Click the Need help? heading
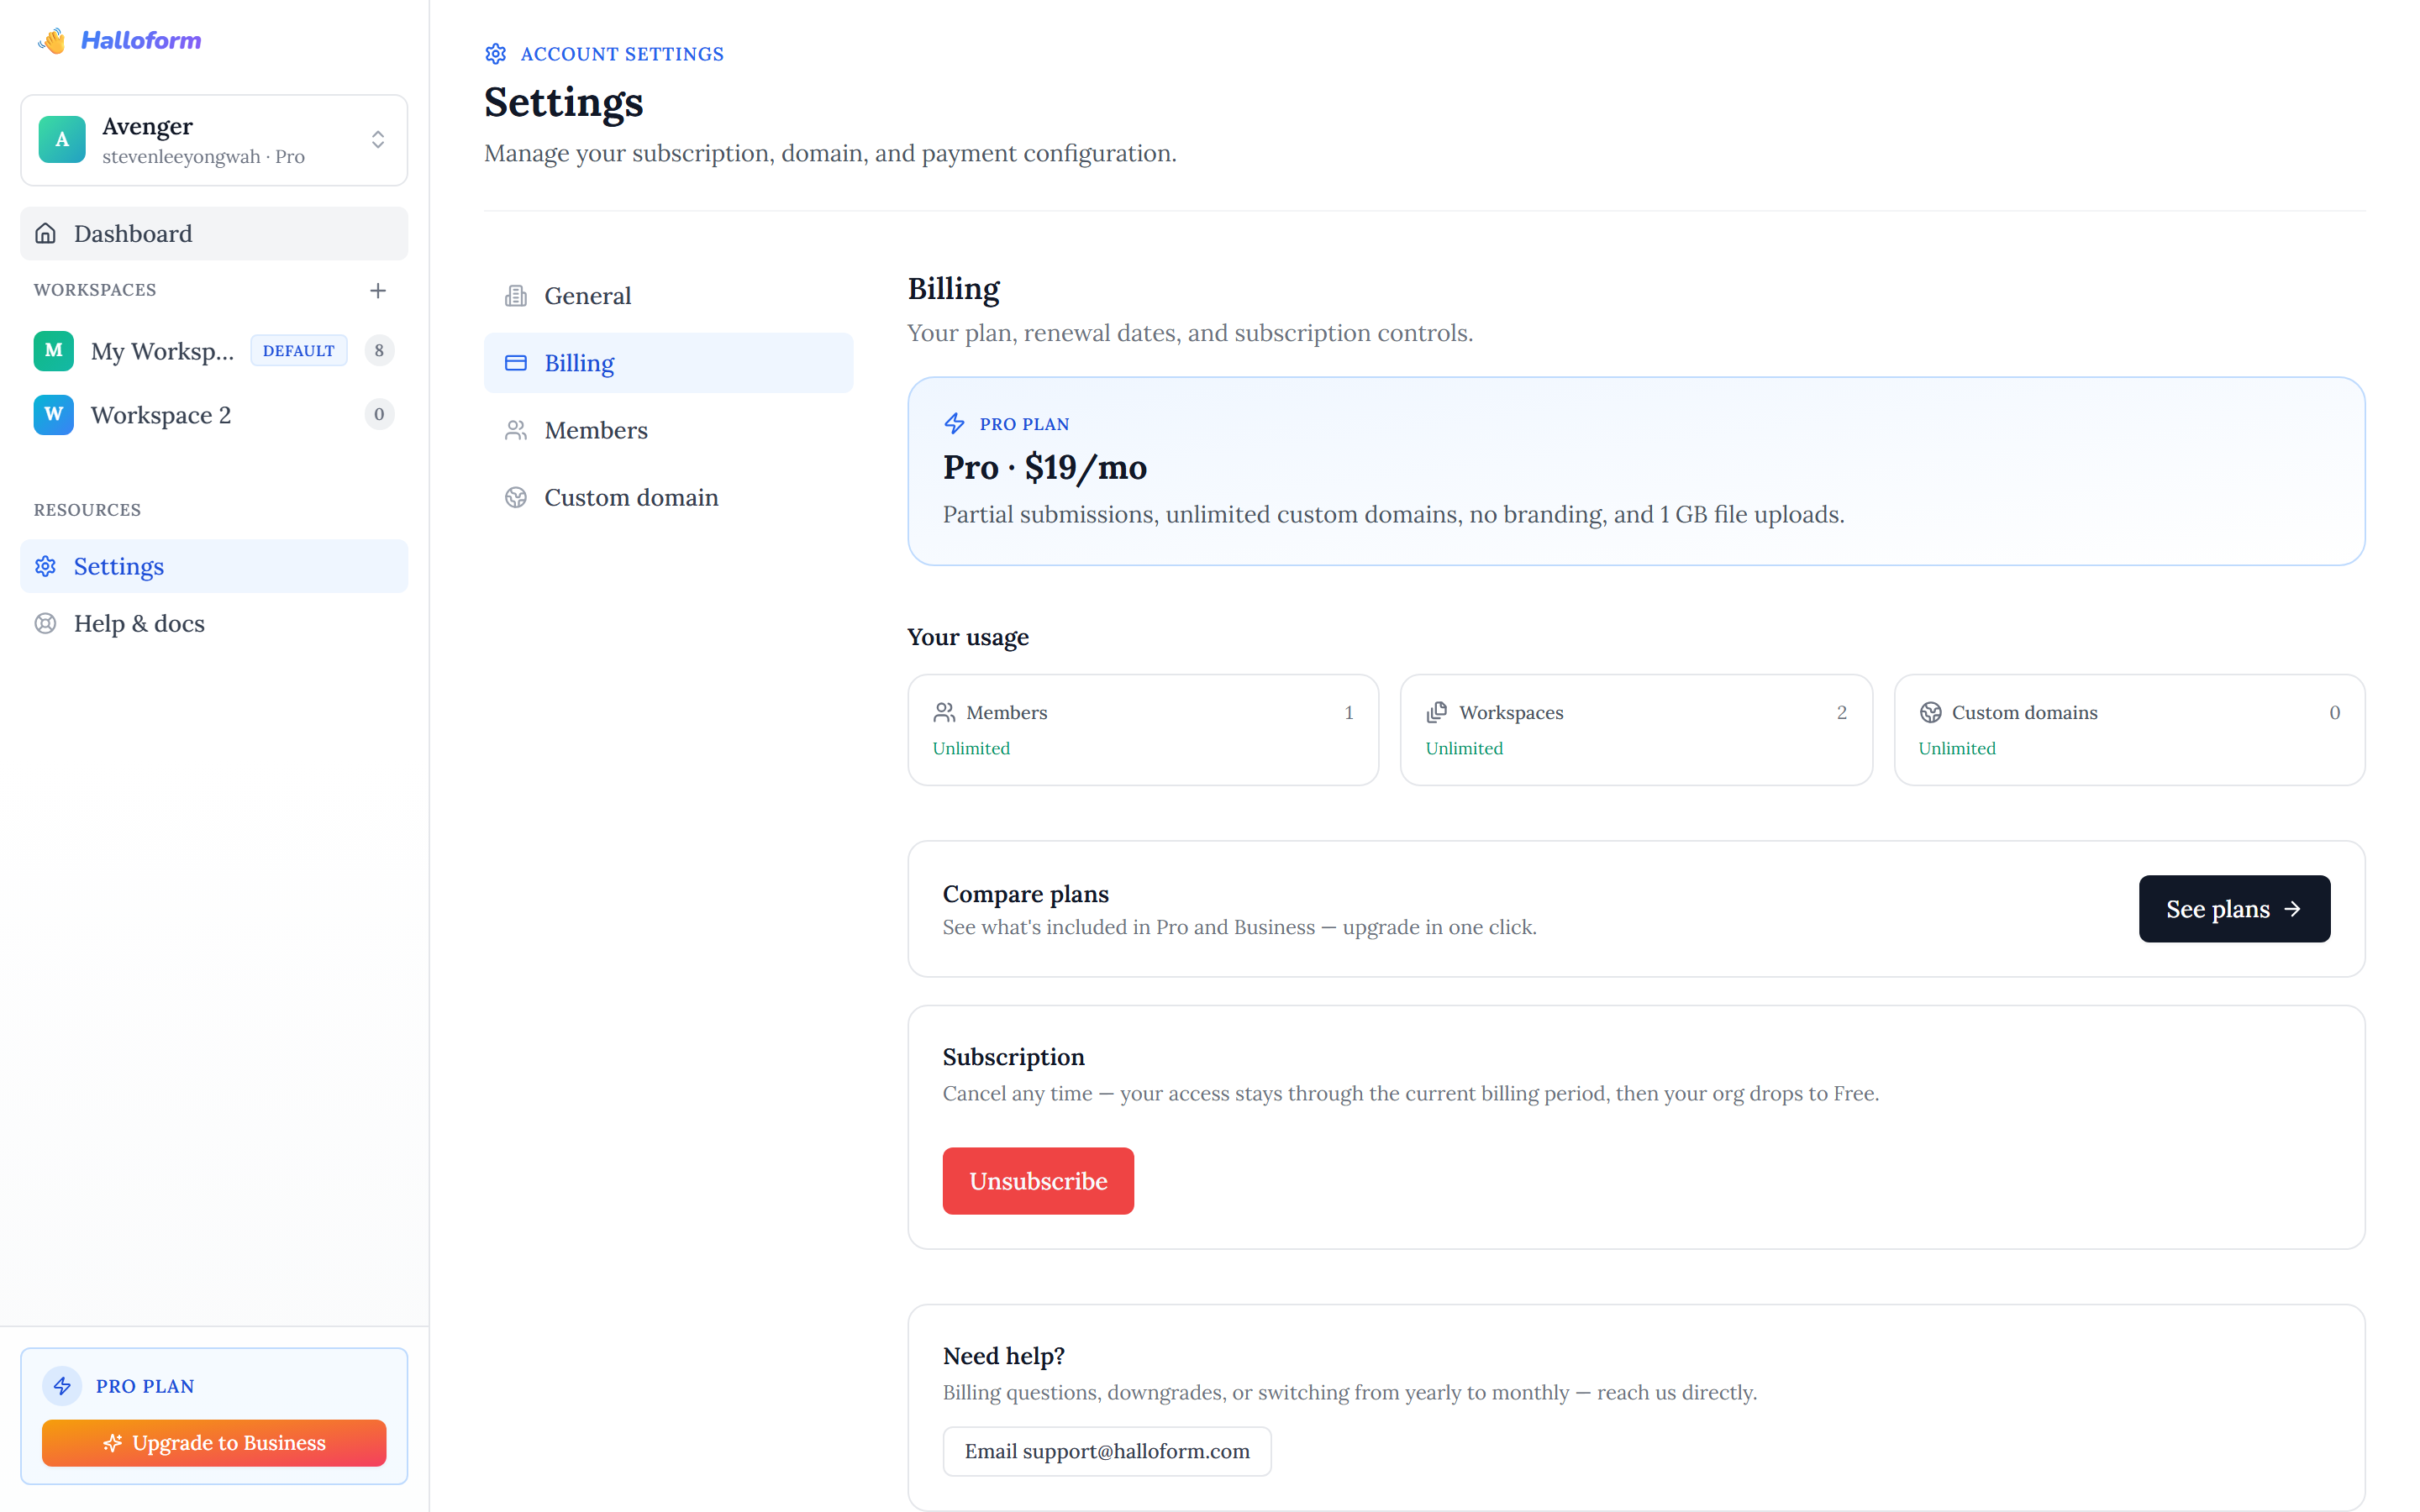Screen dimensions: 2420x1512 tap(1004, 1356)
